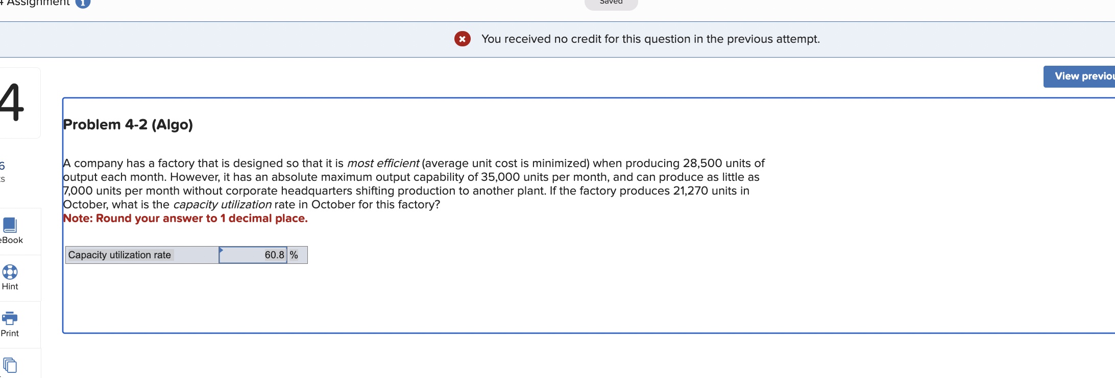Viewport: 1115px width, 378px height.
Task: Click the value 60.8 to edit it
Action: 274,255
